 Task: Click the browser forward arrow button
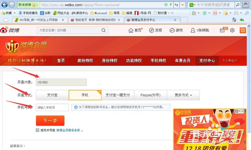pos(12,5)
